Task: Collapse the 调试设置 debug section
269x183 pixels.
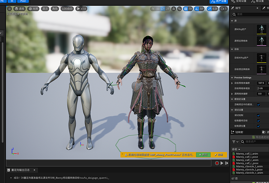Action: tap(232, 110)
